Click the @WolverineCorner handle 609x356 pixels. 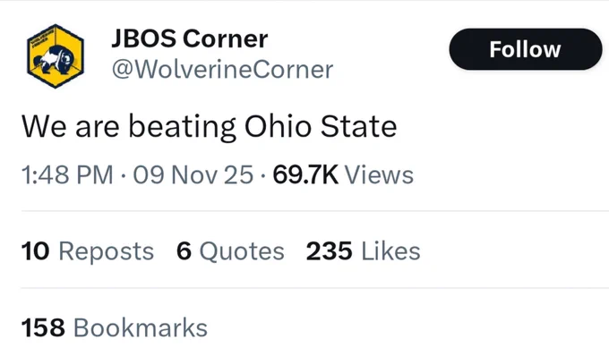coord(222,70)
